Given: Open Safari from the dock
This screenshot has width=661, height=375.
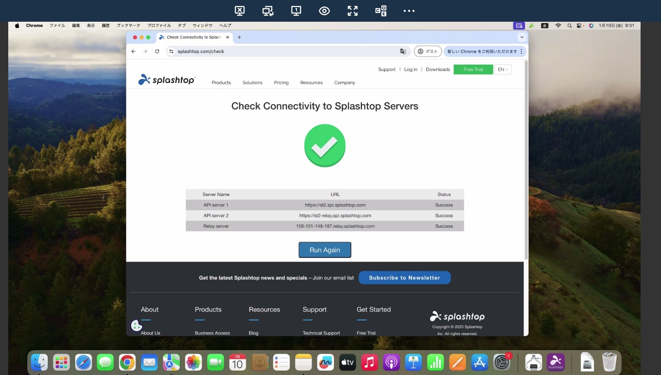Looking at the screenshot, I should point(83,362).
